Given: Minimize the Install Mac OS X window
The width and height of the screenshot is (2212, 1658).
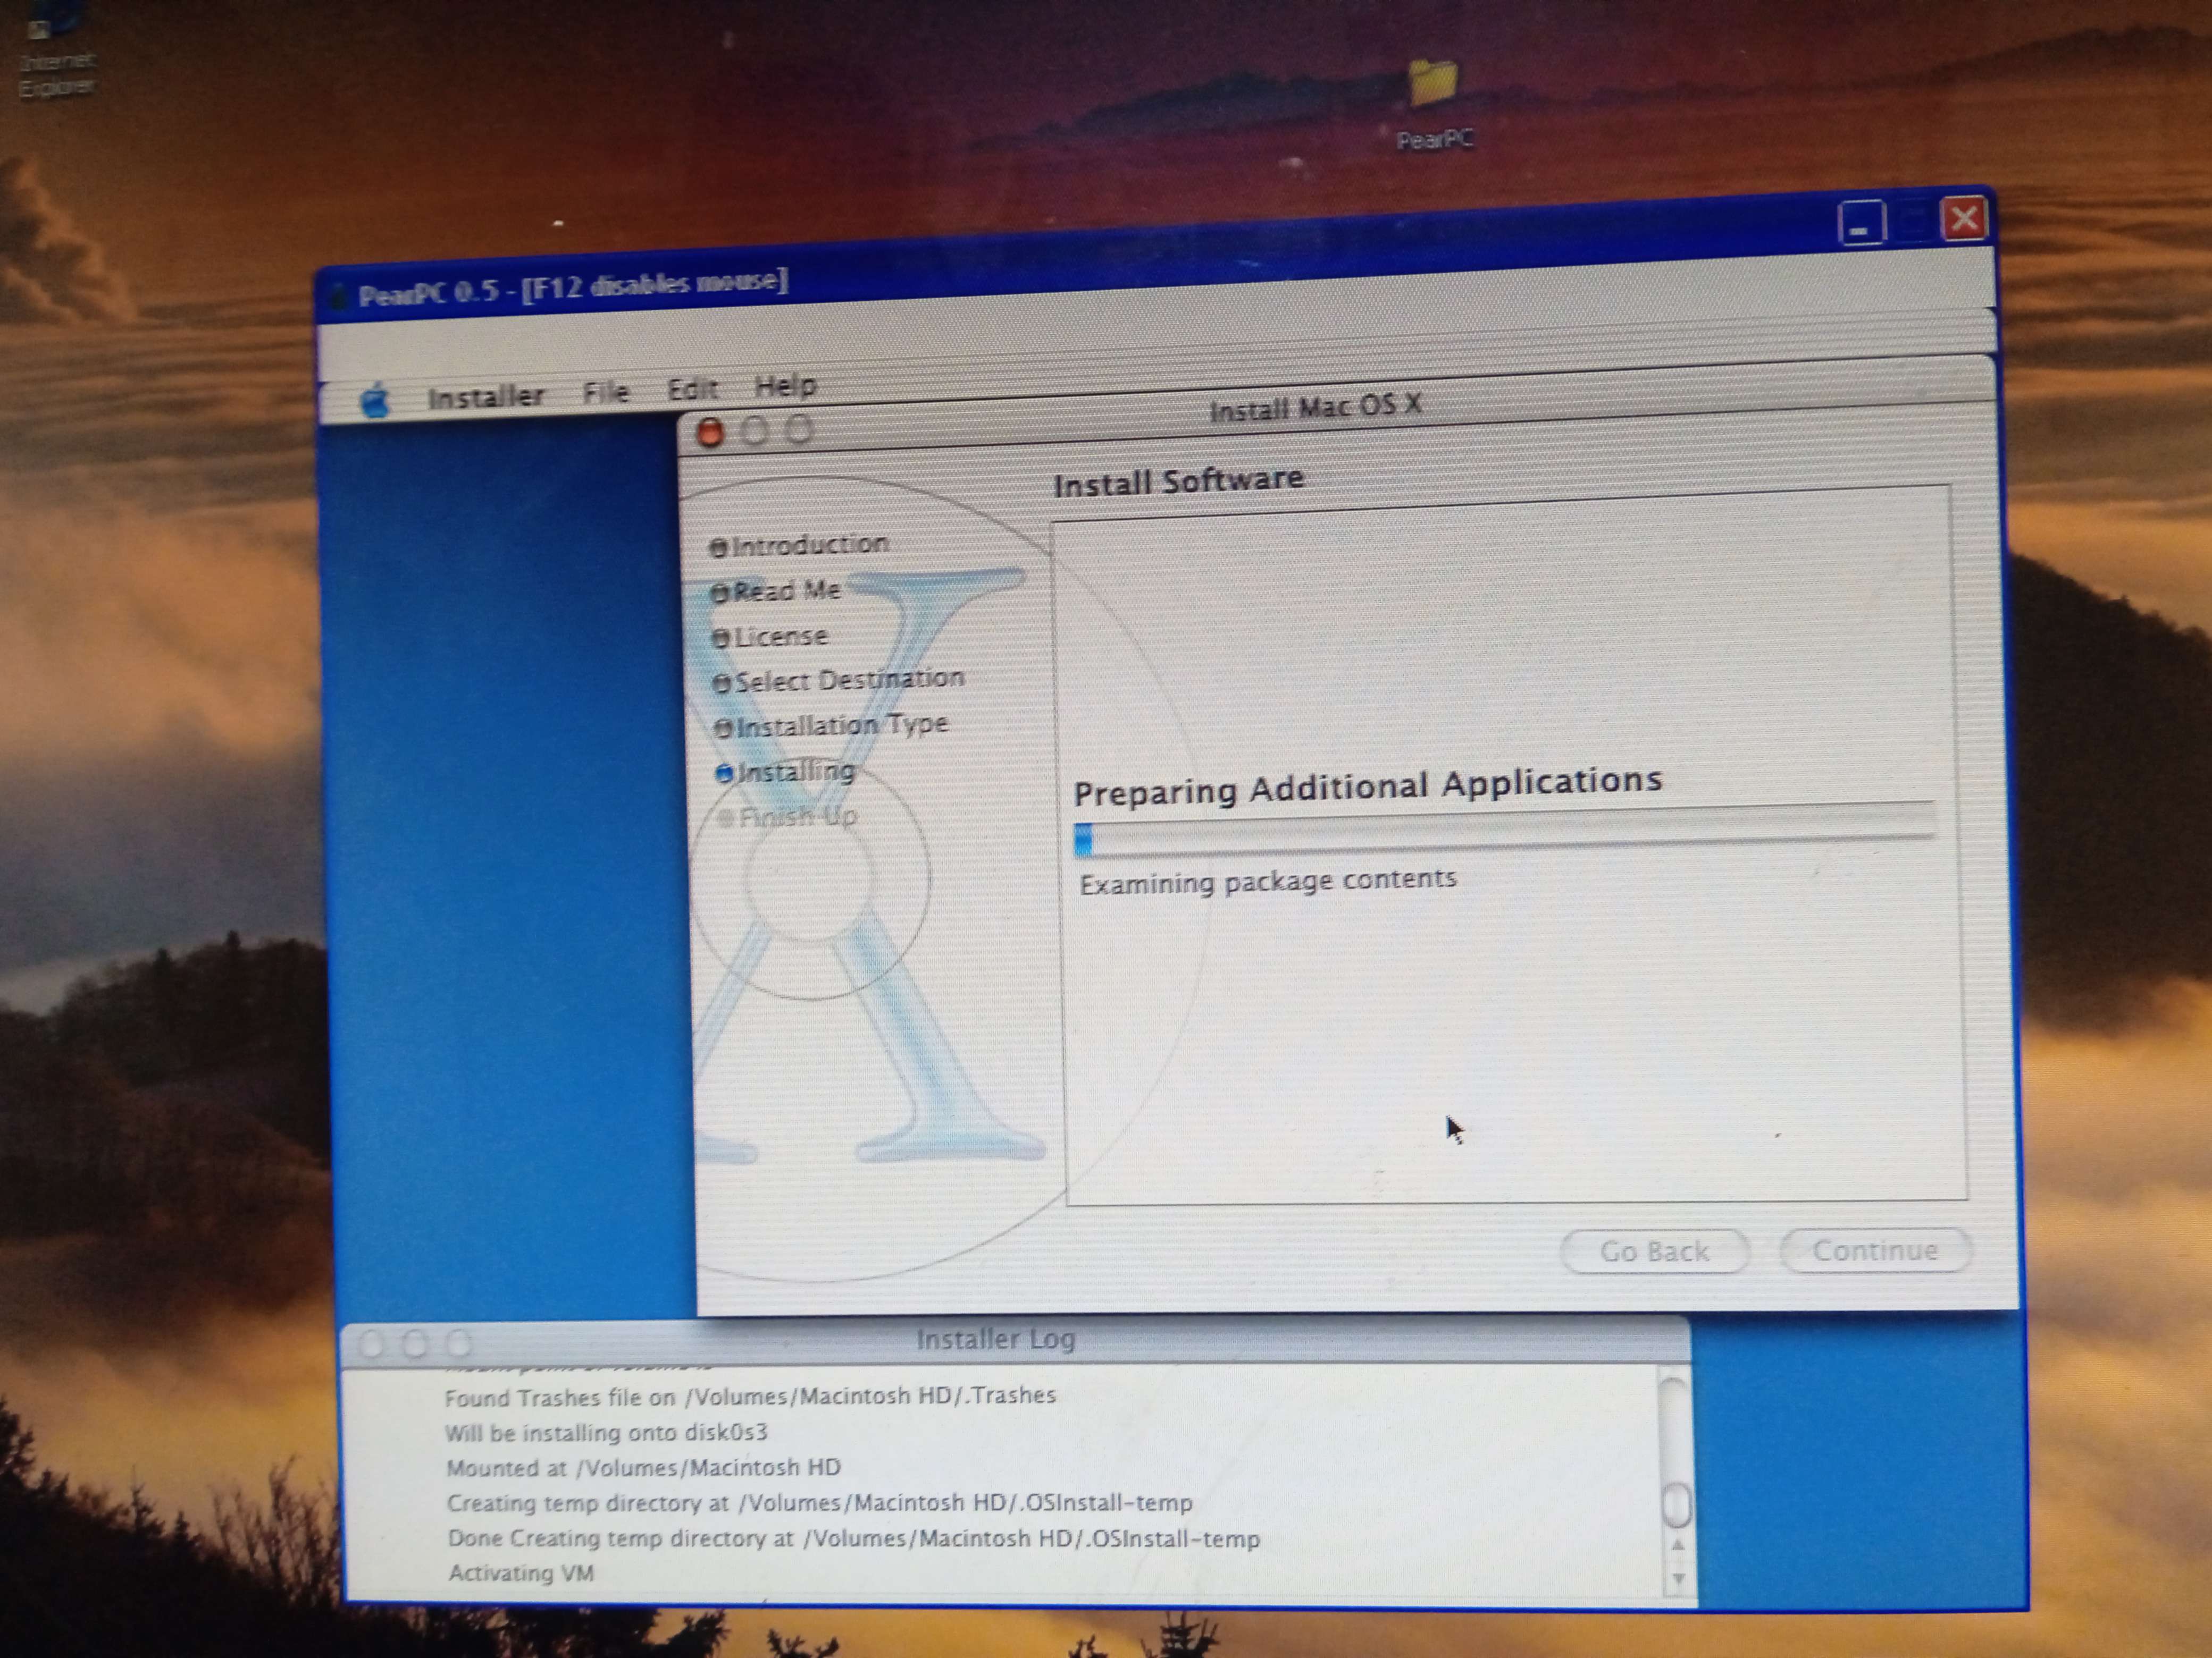Looking at the screenshot, I should [x=755, y=431].
